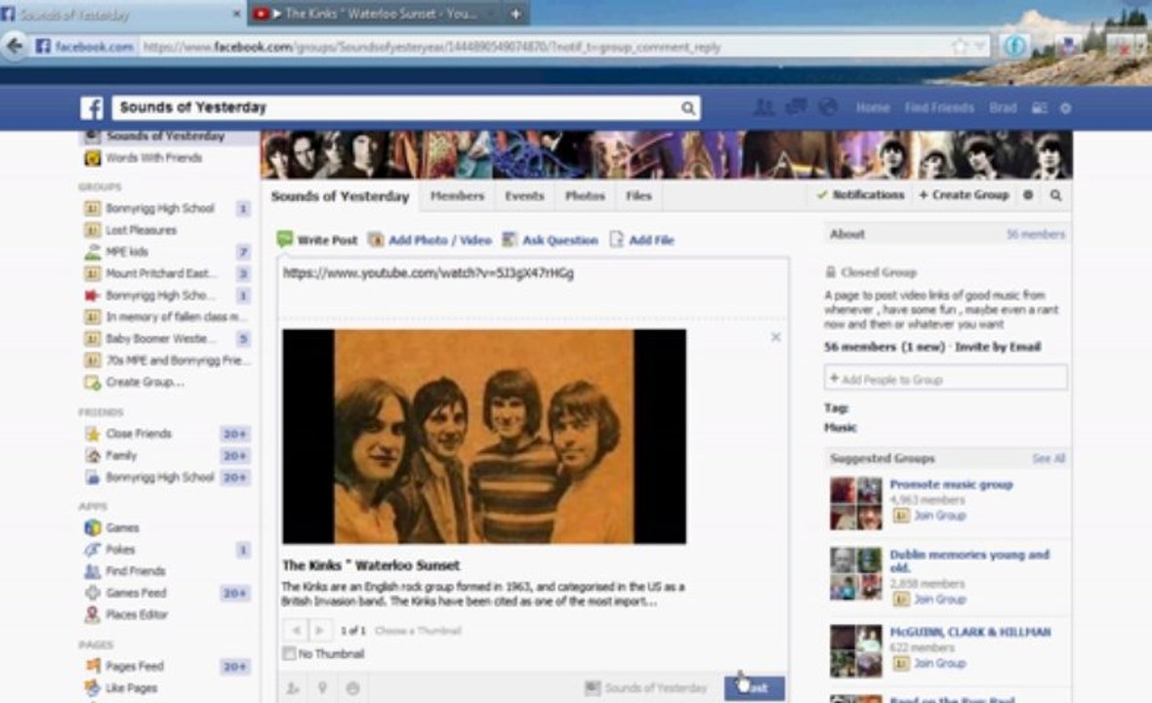Open the Members tab
Viewport: 1152px width, 703px height.
[x=457, y=196]
